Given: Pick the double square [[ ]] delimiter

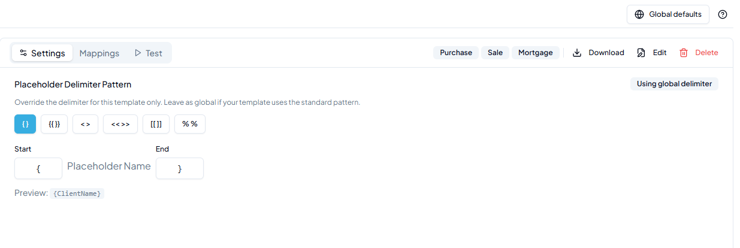Looking at the screenshot, I should (156, 124).
